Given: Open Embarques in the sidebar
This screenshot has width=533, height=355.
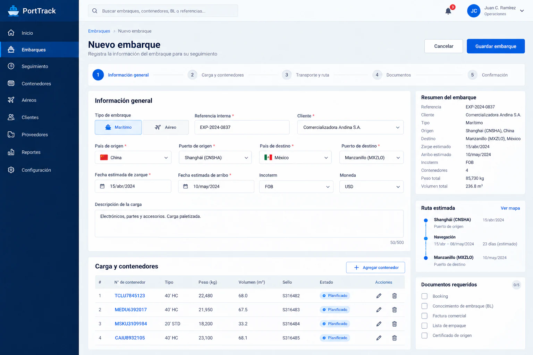Looking at the screenshot, I should pyautogui.click(x=40, y=50).
